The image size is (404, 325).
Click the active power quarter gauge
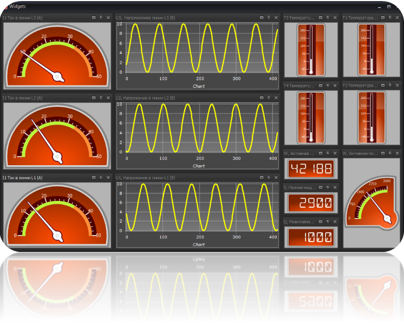click(x=372, y=203)
